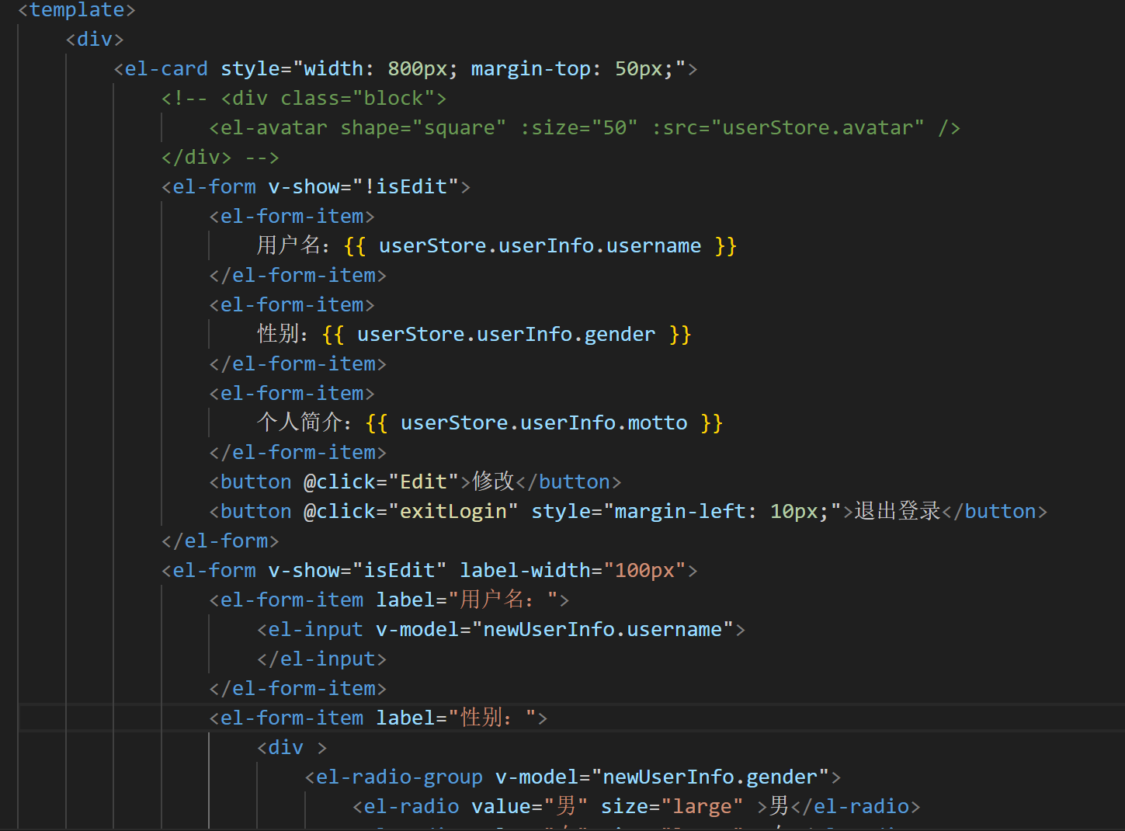Screen dimensions: 1125x831
Task: Click the closing </el-input> tag
Action: 322,659
